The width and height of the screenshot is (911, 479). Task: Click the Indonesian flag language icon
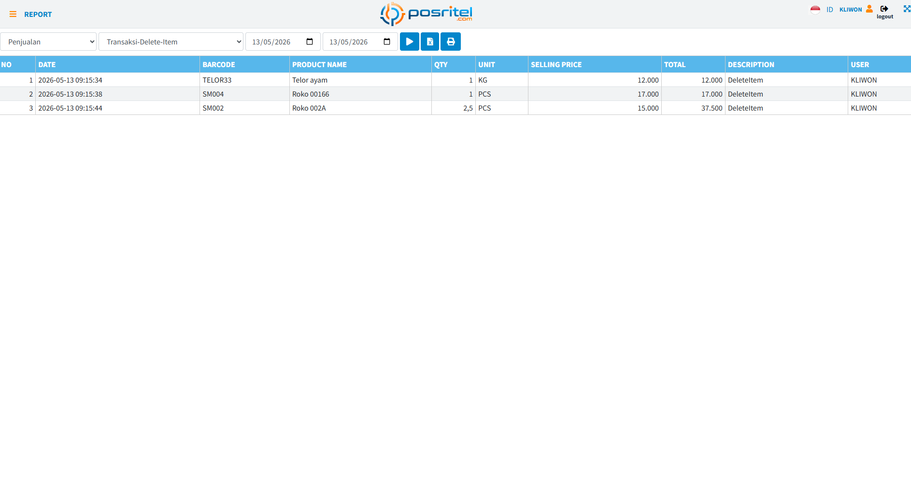coord(815,10)
